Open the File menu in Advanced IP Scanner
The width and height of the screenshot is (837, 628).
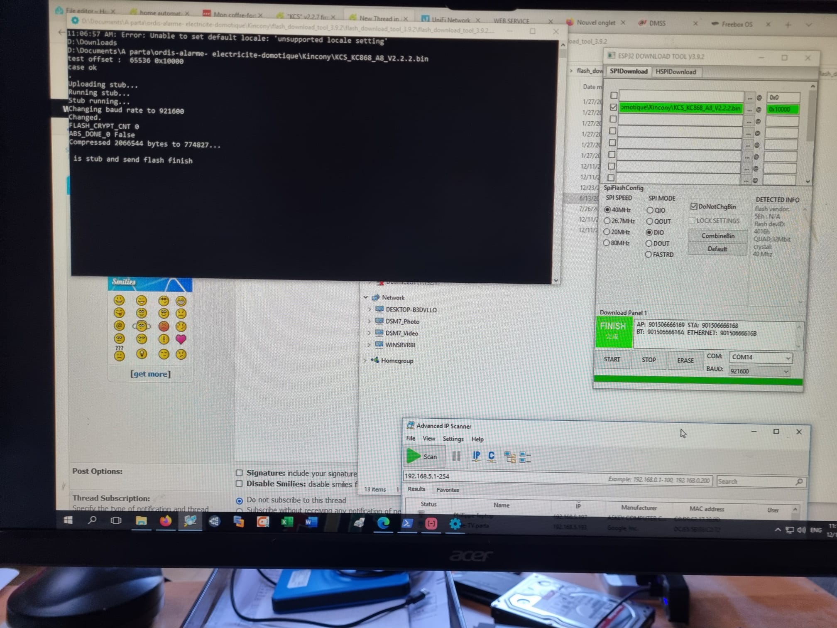[411, 438]
